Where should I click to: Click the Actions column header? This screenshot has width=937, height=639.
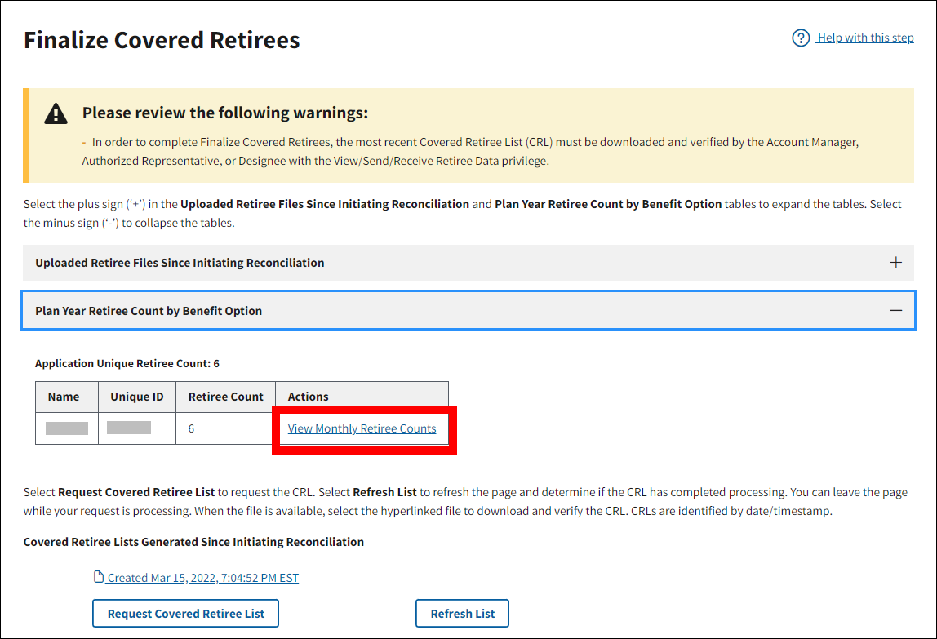309,397
